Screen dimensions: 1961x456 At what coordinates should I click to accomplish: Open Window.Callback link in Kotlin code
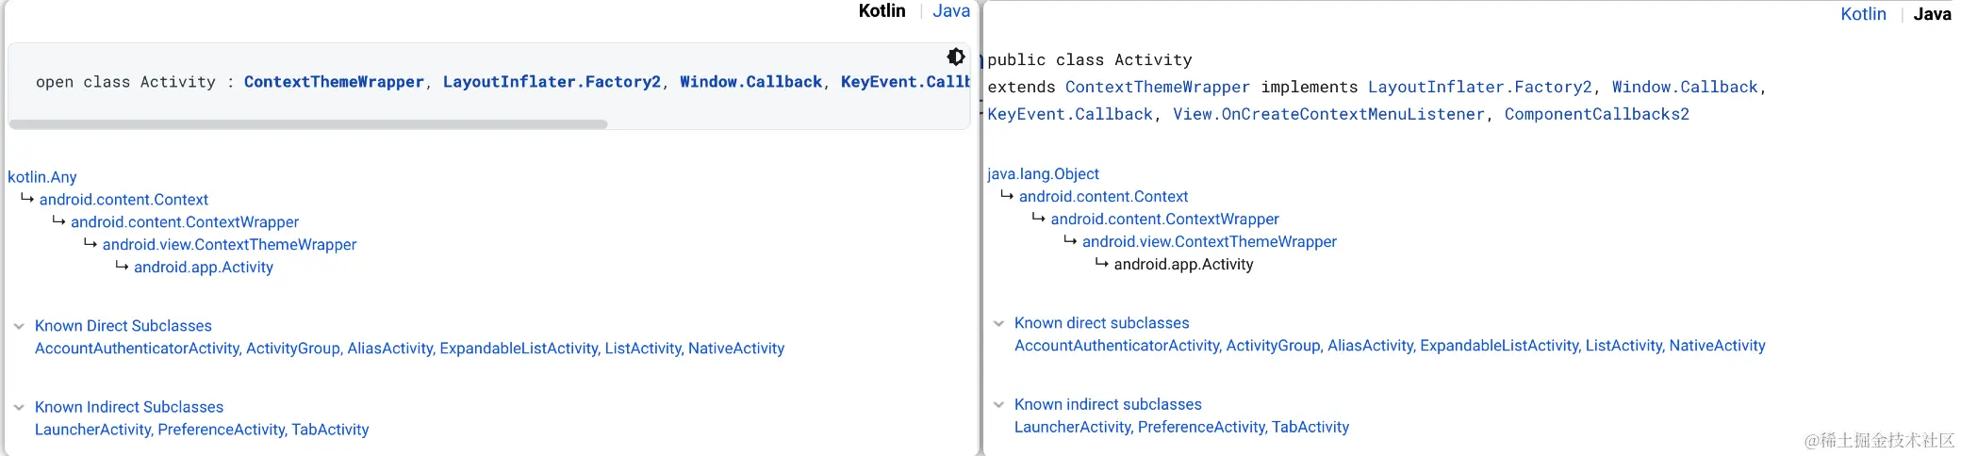pos(750,82)
